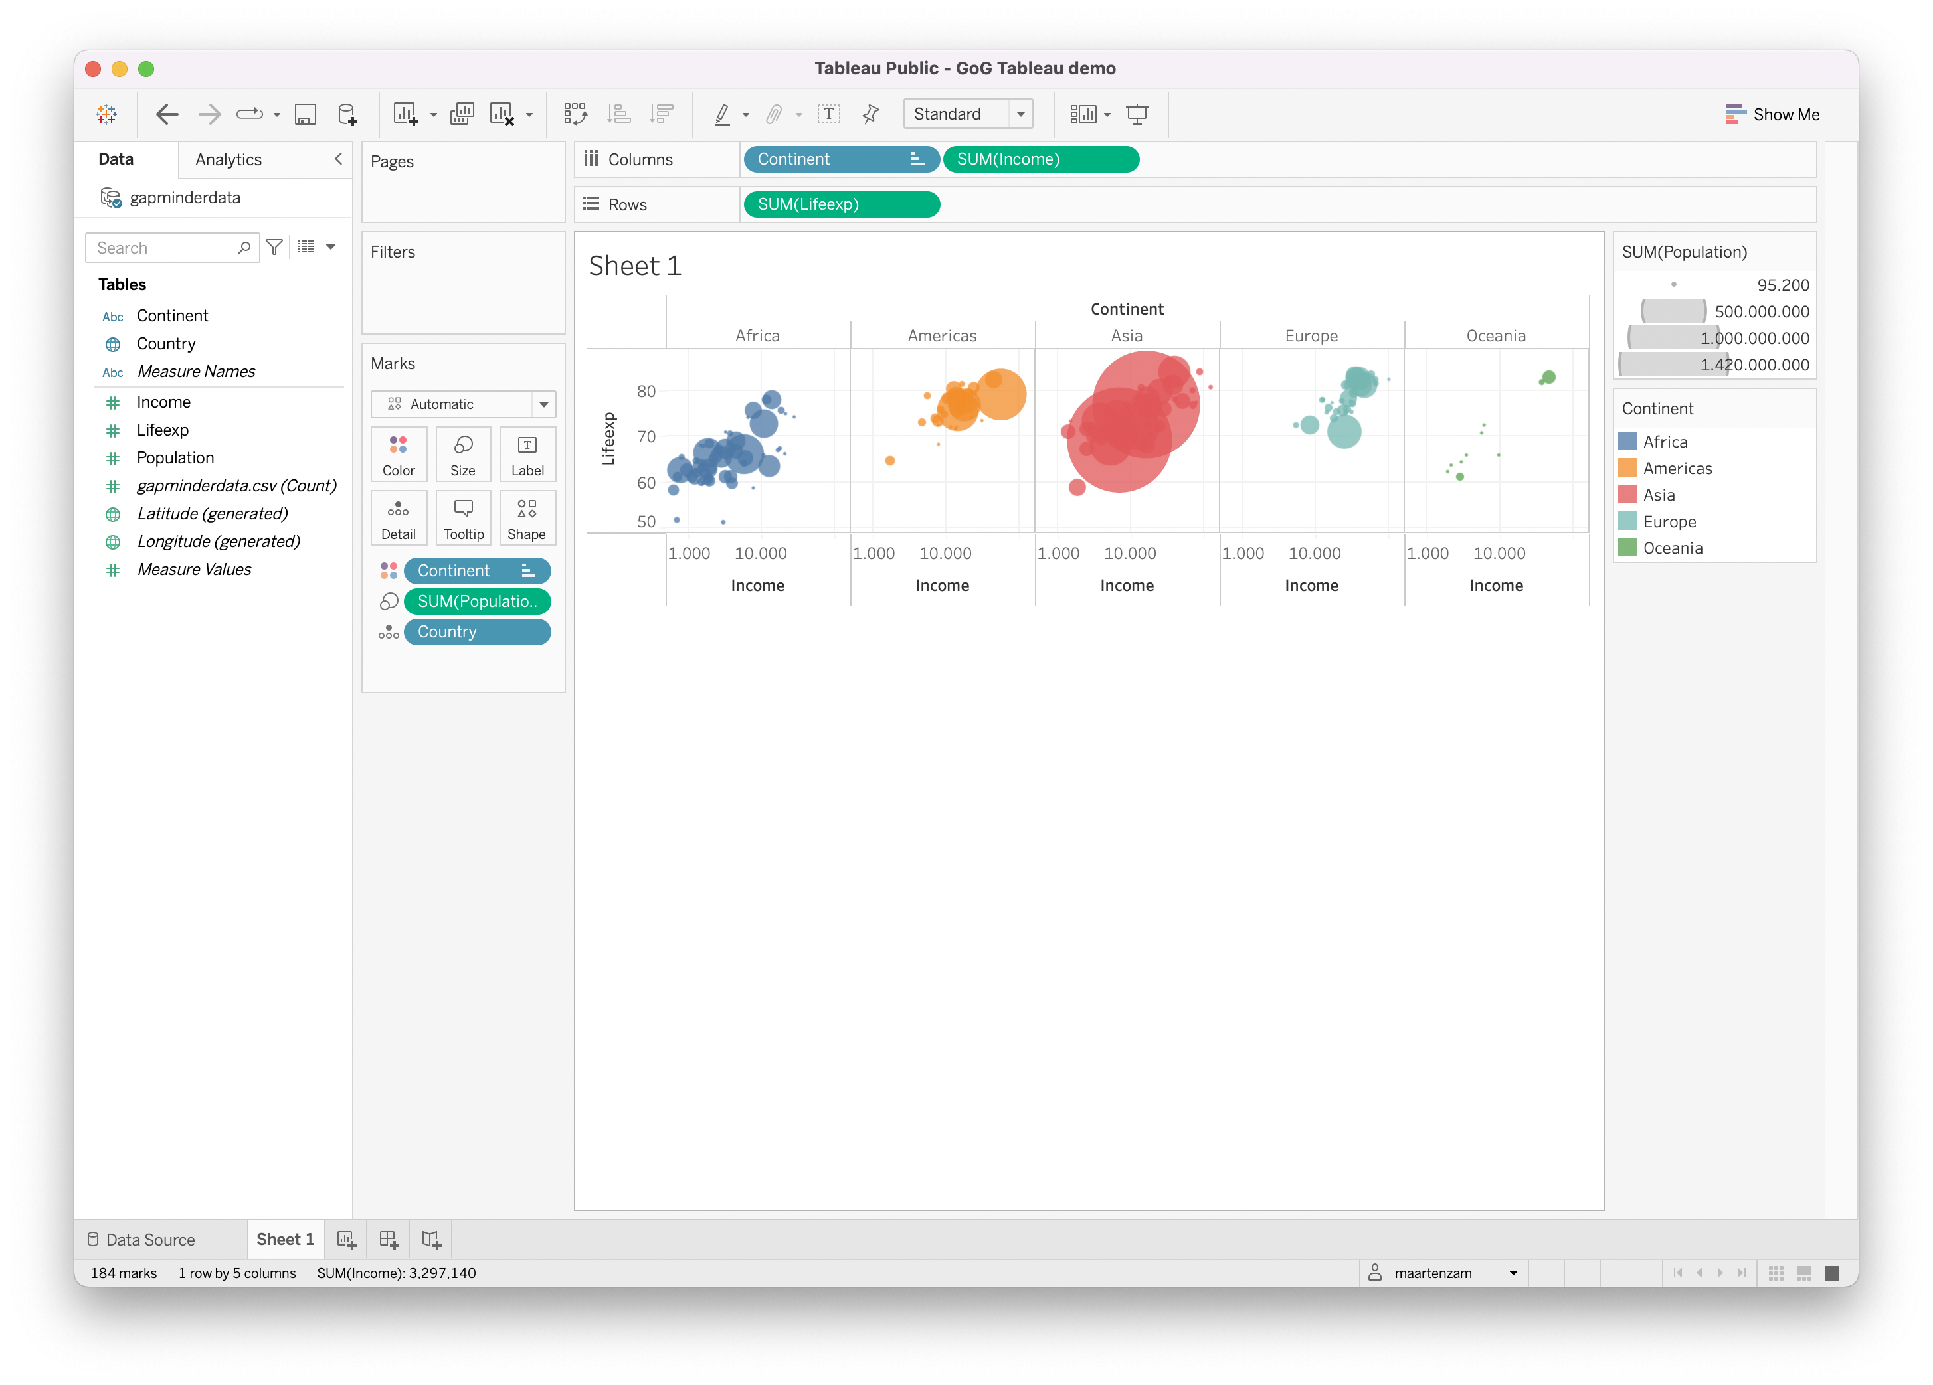Click the New Worksheet tab icon at bottom
Screen dimensions: 1933x1385
(346, 1240)
